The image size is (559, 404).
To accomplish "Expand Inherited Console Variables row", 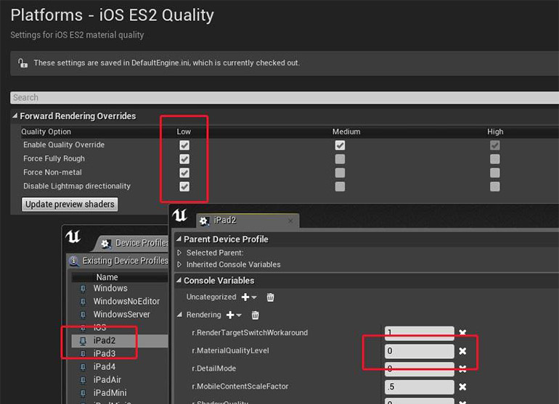I will 179,264.
